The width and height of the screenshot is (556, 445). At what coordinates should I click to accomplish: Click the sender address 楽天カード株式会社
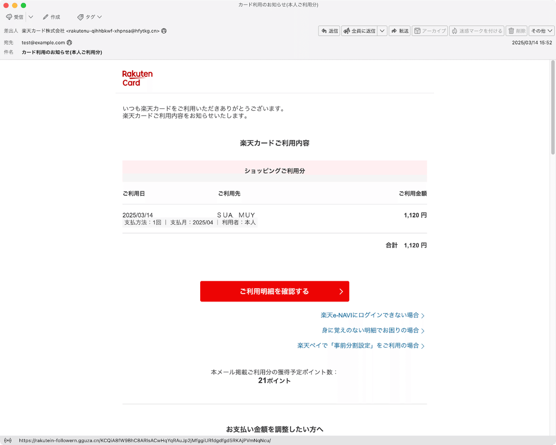click(x=90, y=31)
